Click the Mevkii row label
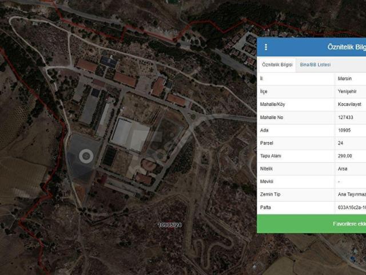Viewport: 366px width, 275px height. (x=266, y=182)
